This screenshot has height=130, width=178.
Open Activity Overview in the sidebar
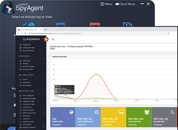[28, 47]
